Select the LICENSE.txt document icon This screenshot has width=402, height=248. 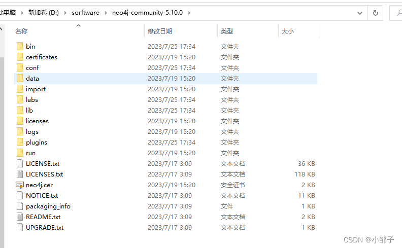[20, 163]
